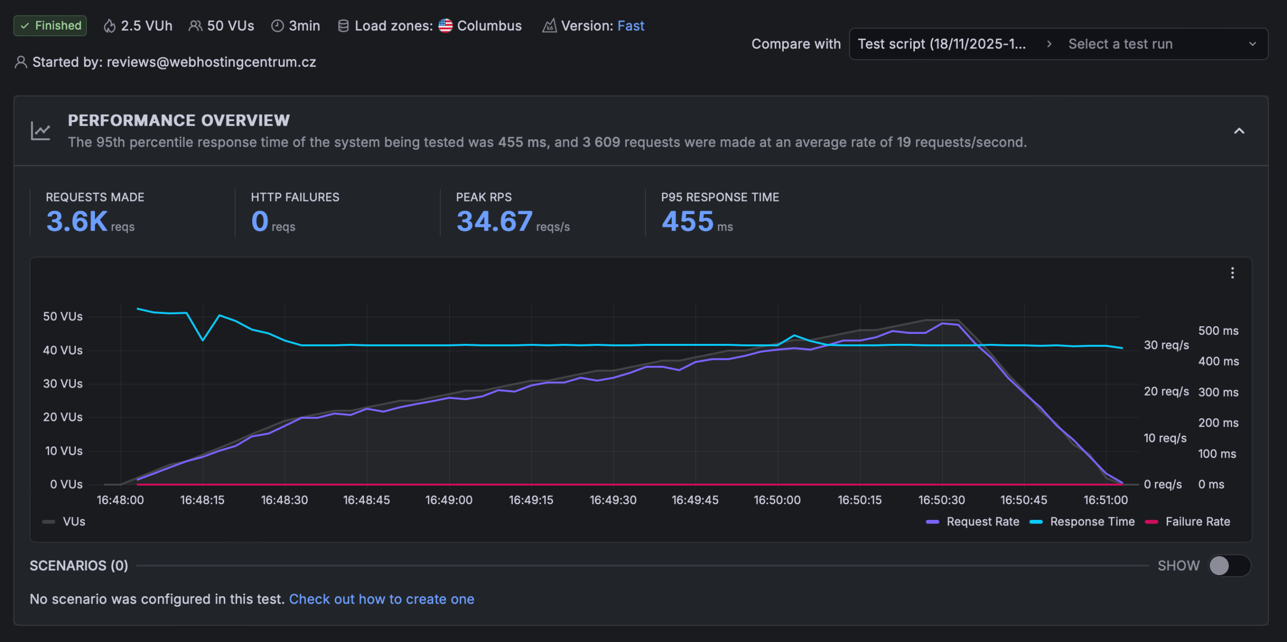
Task: Click the US flag Columbus icon
Action: pyautogui.click(x=445, y=26)
